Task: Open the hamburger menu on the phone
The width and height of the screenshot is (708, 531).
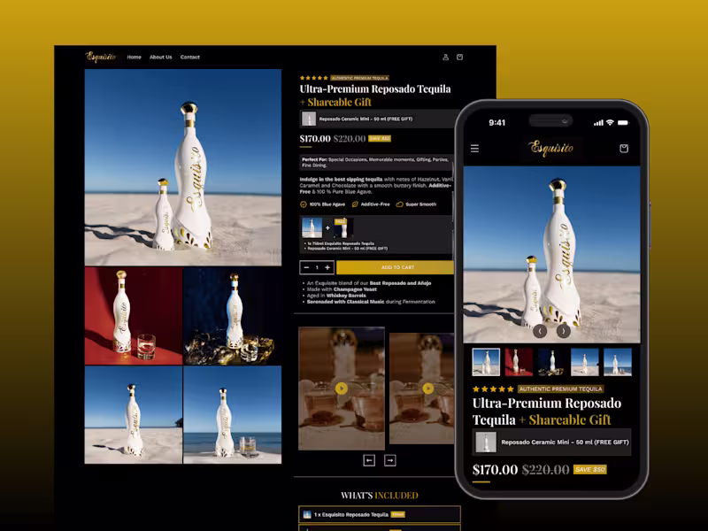Action: coord(474,149)
